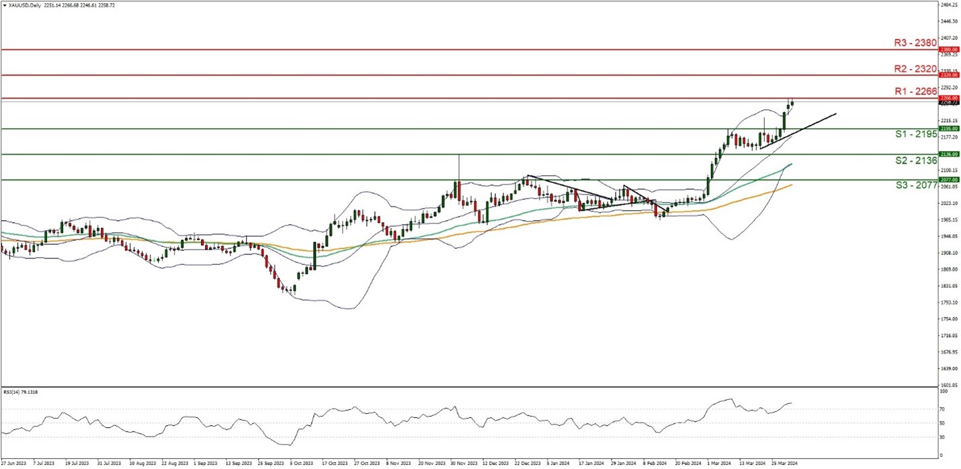The width and height of the screenshot is (961, 469).
Task: Click the 12 Dec 2023 date label
Action: (495, 464)
